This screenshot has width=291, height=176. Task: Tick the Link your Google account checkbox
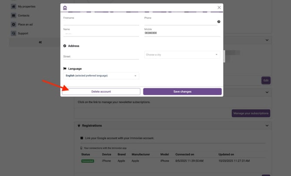pyautogui.click(x=82, y=138)
